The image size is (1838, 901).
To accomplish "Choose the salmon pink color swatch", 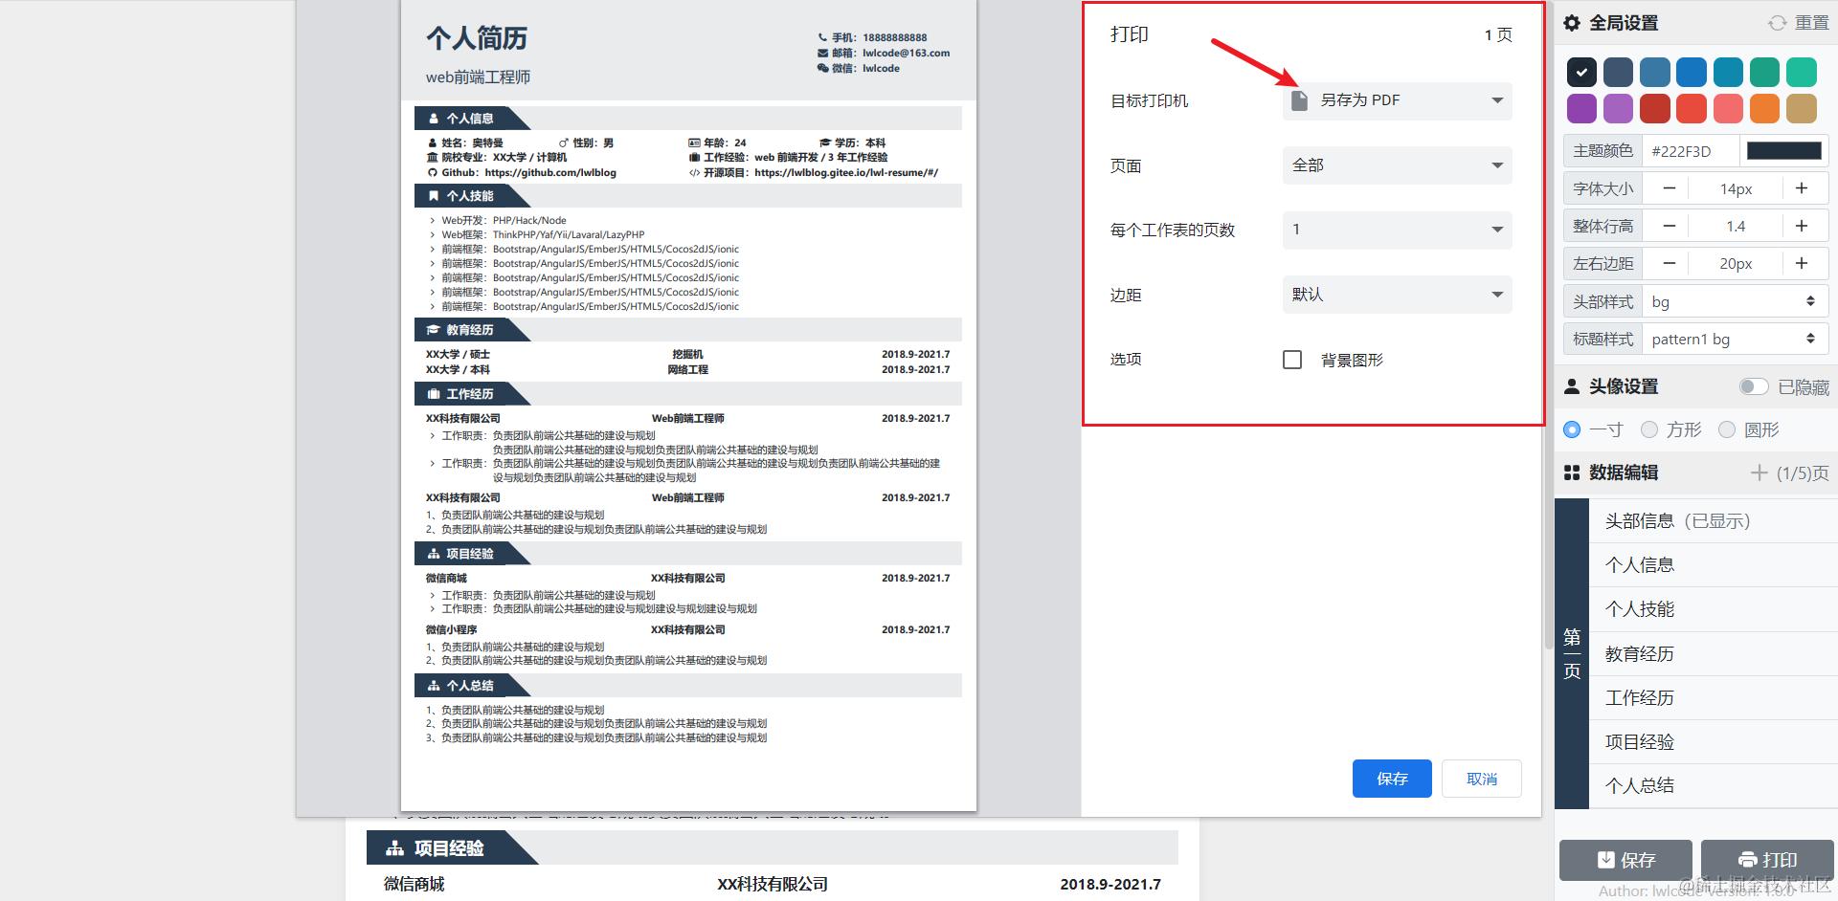I will pyautogui.click(x=1728, y=108).
